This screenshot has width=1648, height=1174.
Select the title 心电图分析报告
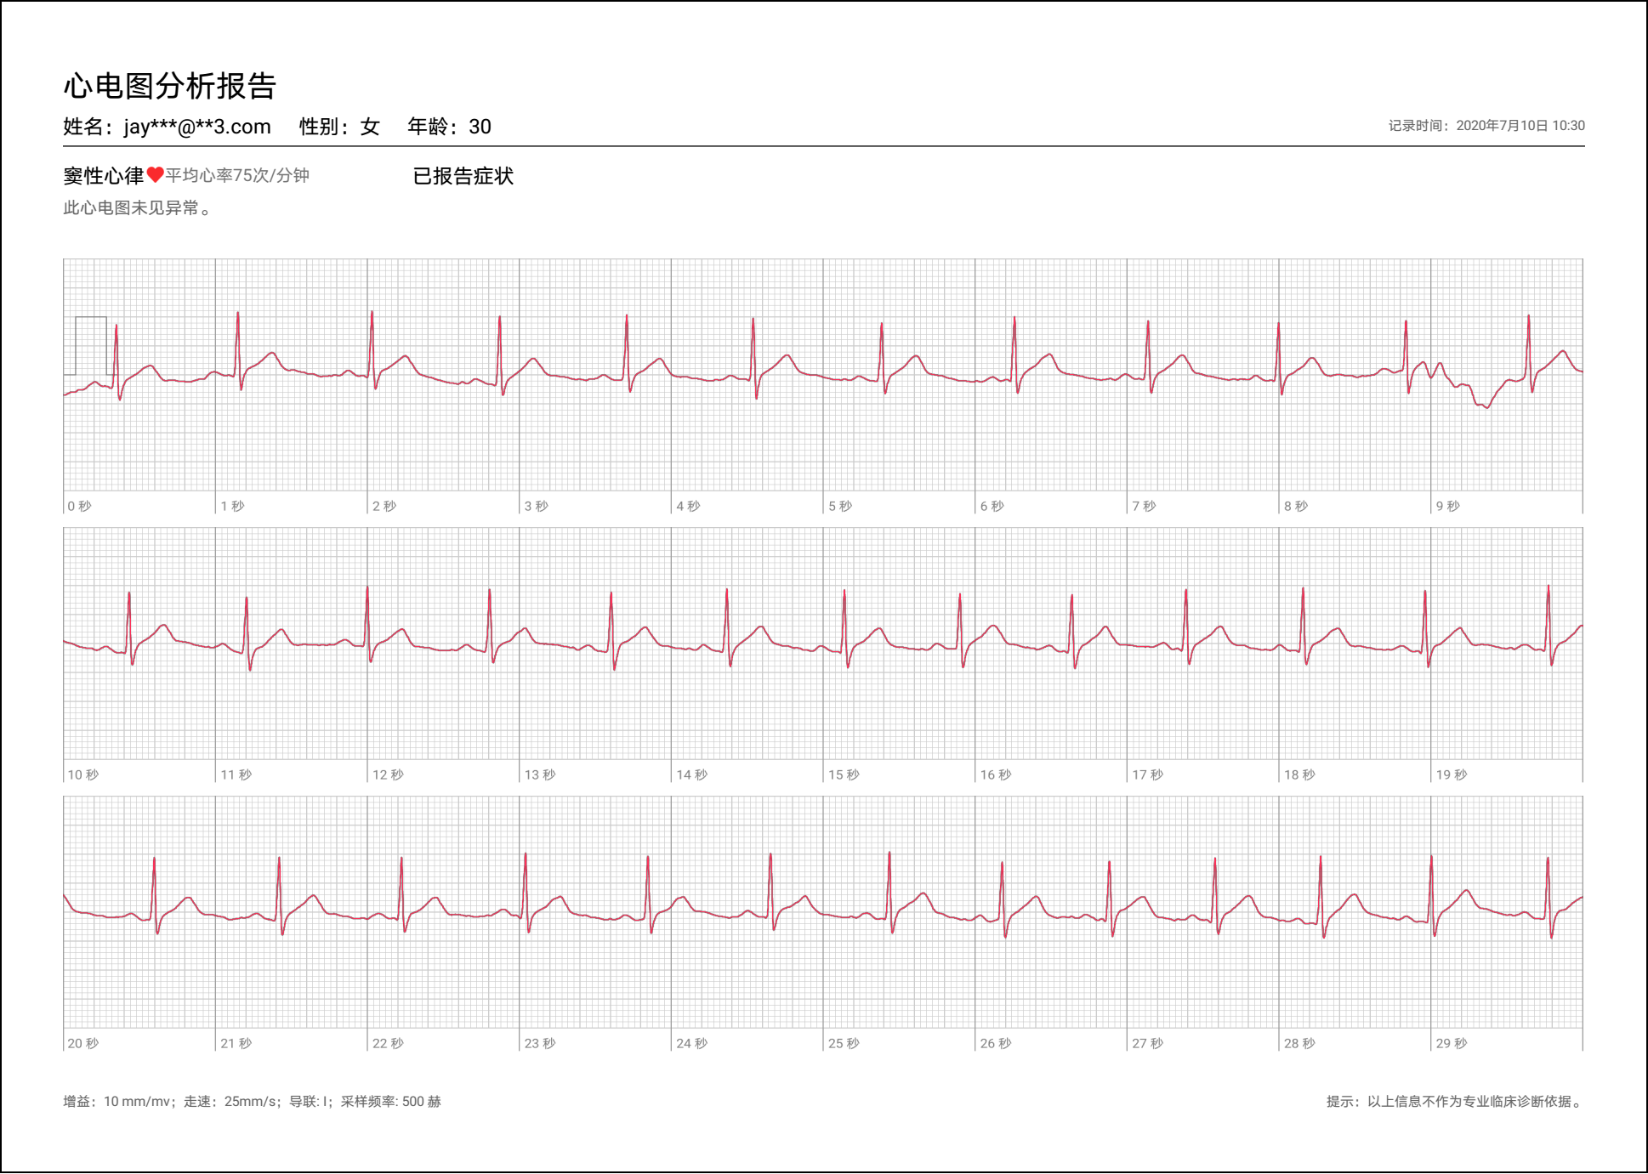(x=170, y=86)
